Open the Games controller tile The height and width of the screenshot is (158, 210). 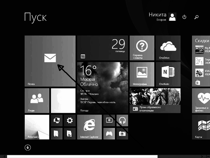point(109,133)
